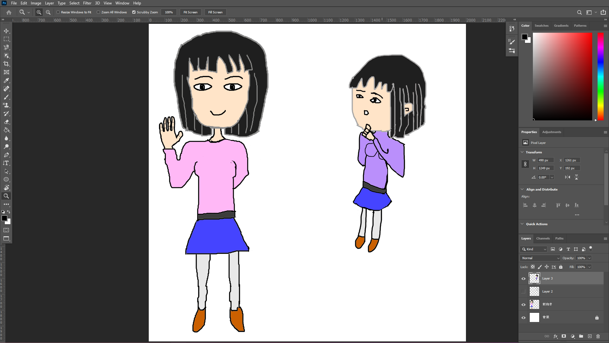Open more align options ellipsis
The height and width of the screenshot is (343, 609).
577,215
